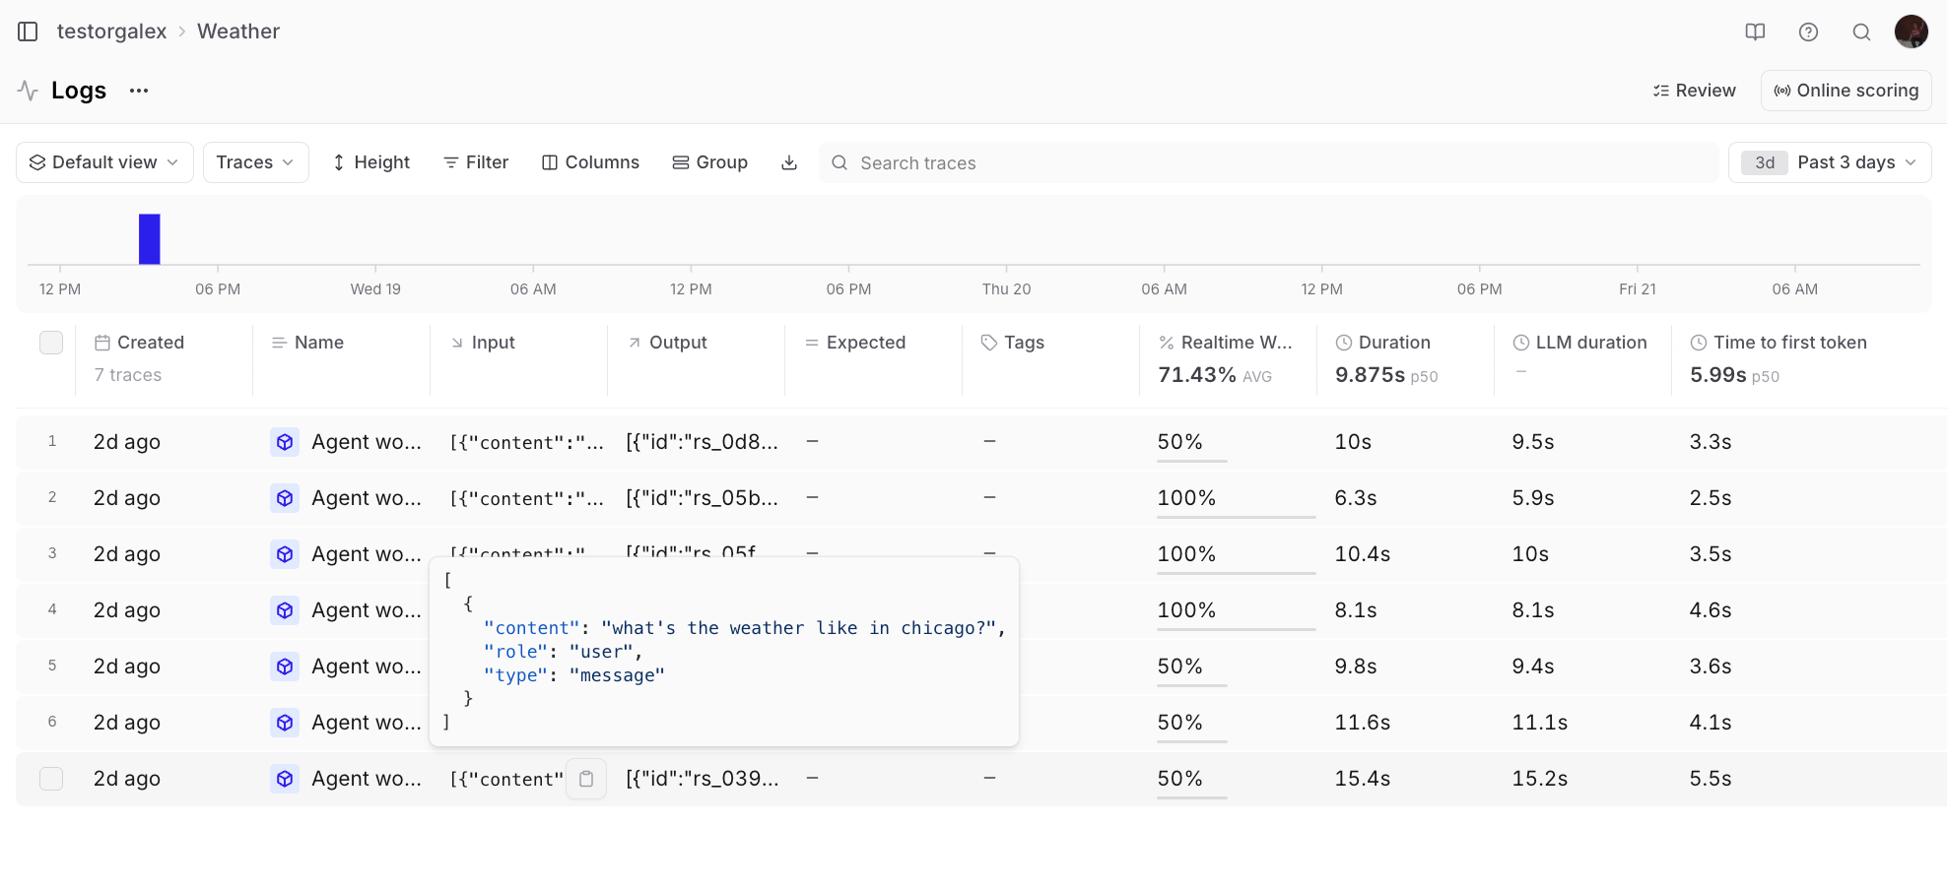The height and width of the screenshot is (889, 1947).
Task: Check the select-all traces checkbox
Action: pos(51,343)
